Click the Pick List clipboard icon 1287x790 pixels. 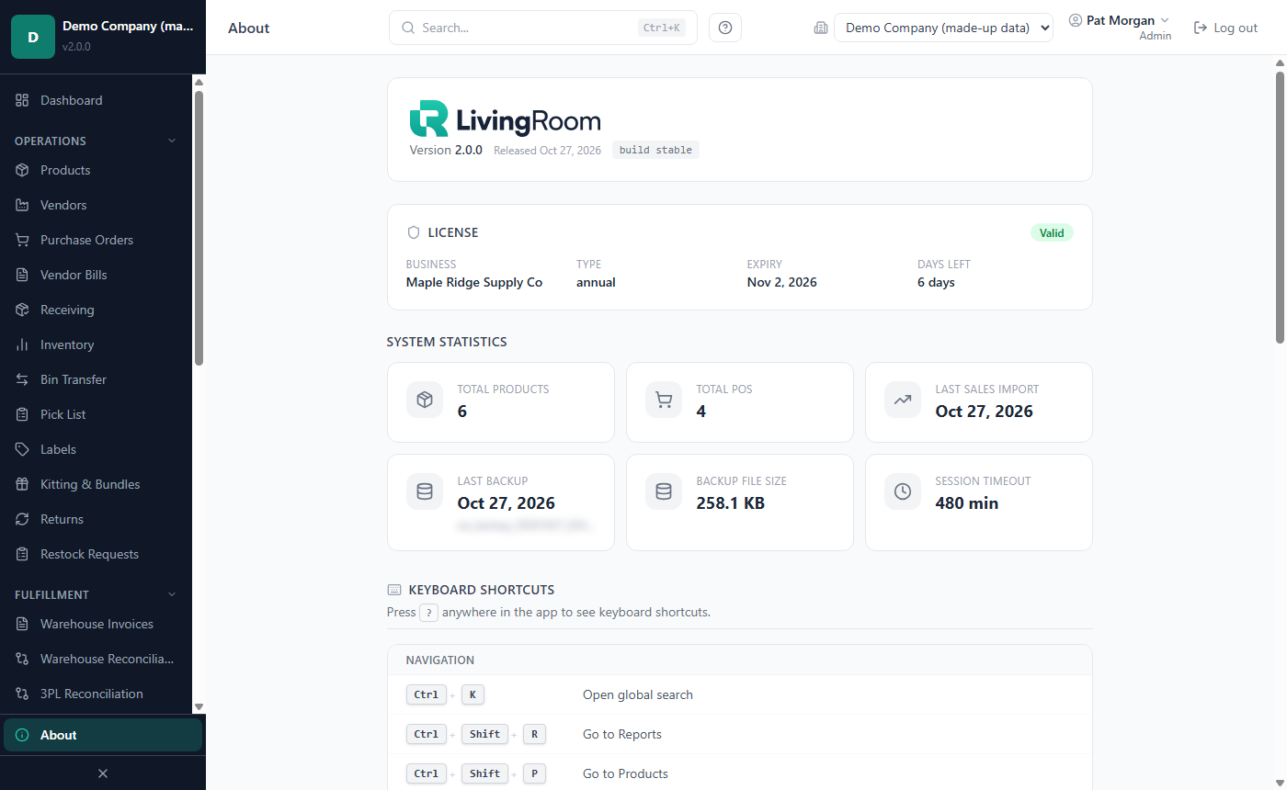(x=22, y=414)
